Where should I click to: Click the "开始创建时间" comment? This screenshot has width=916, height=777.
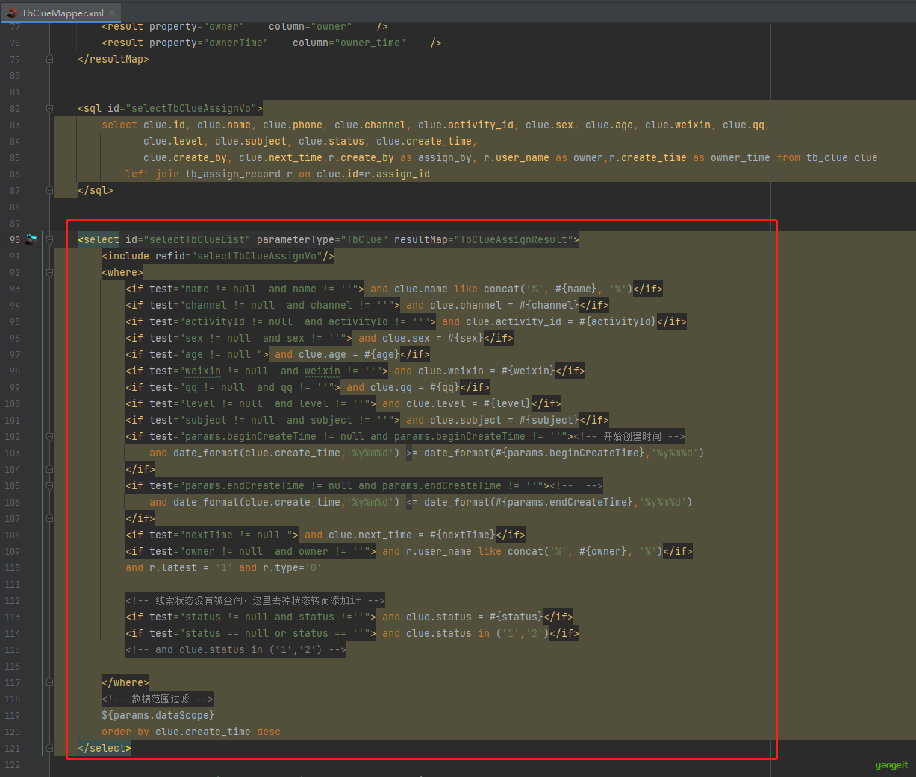[x=632, y=436]
